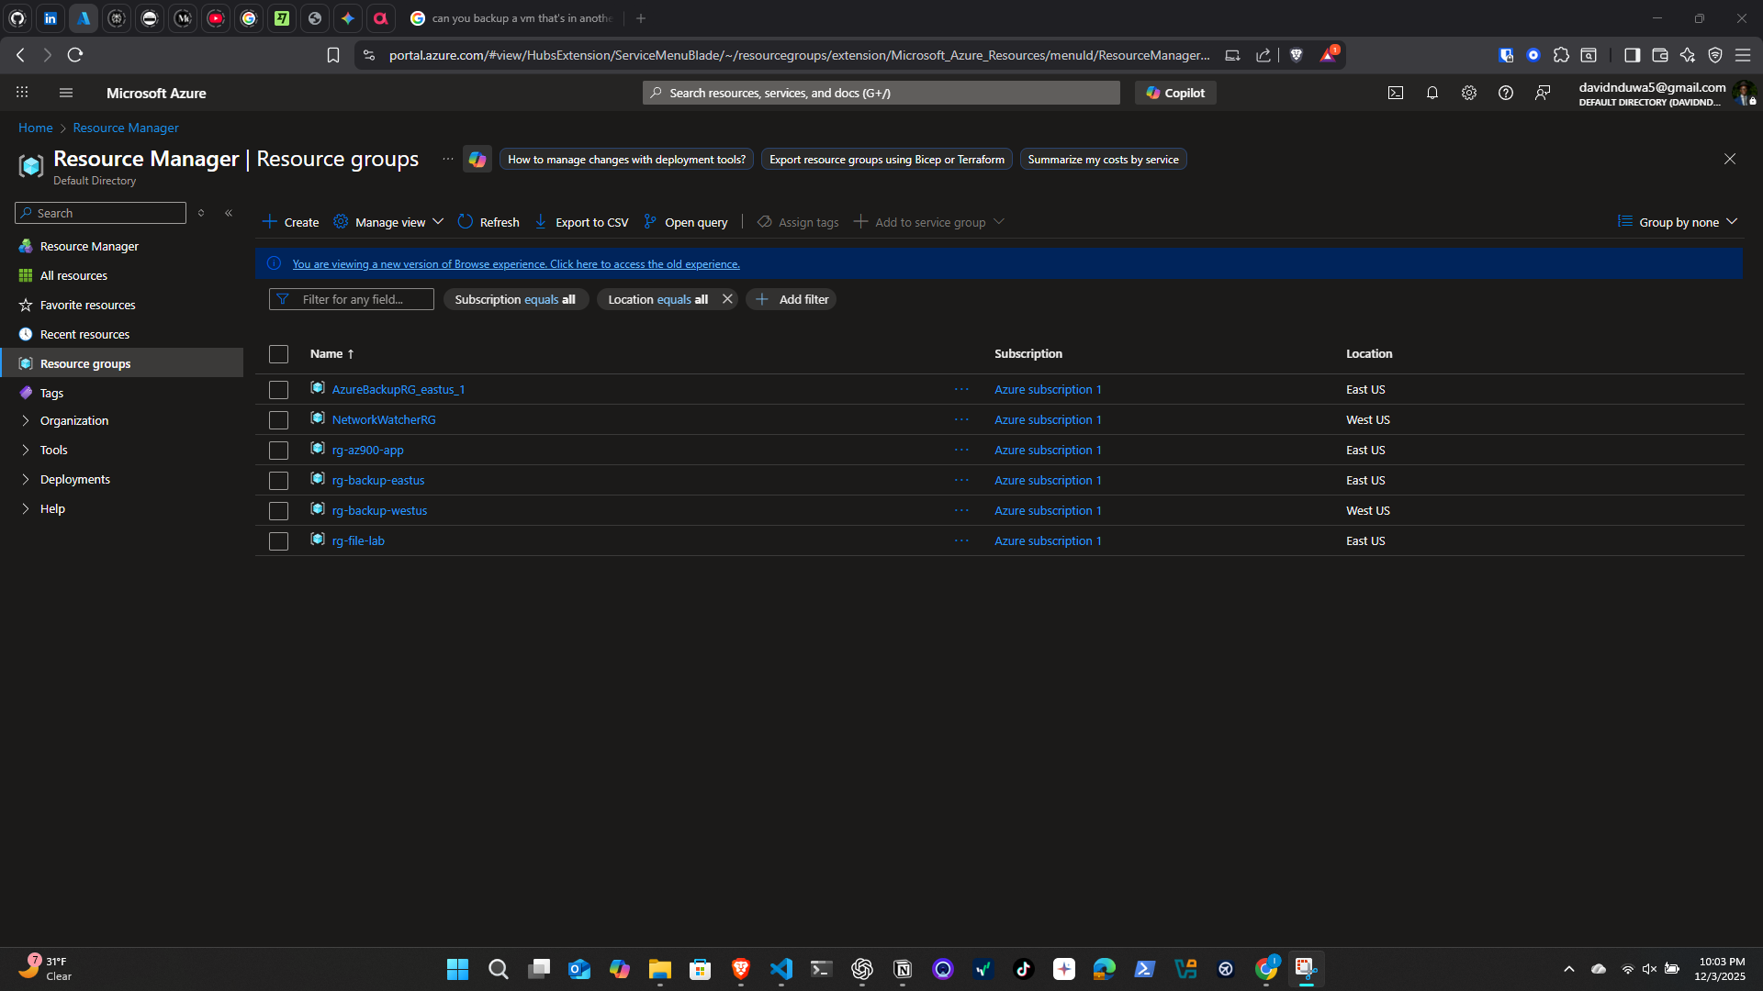
Task: Open ellipsis menu for rg-file-lab
Action: pyautogui.click(x=961, y=540)
